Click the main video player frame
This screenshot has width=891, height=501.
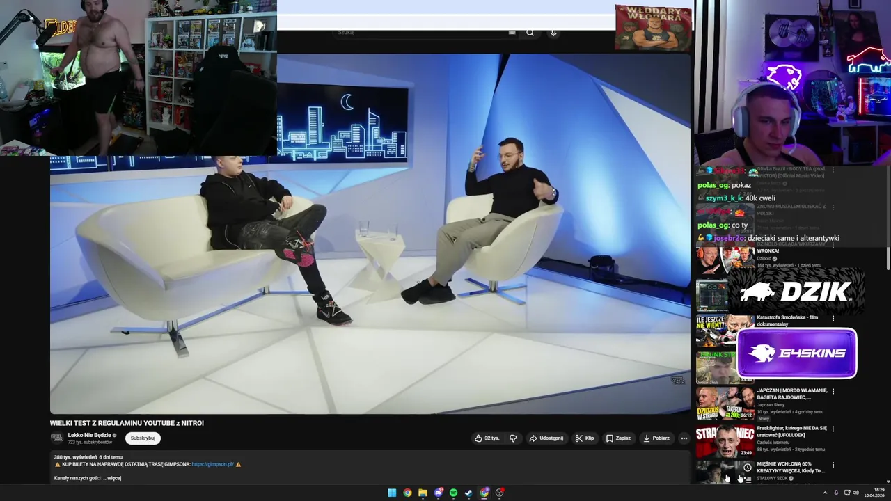tap(370, 234)
